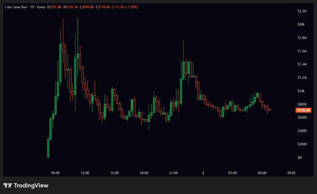
Task: Click the $2M price axis label
Action: [301, 24]
